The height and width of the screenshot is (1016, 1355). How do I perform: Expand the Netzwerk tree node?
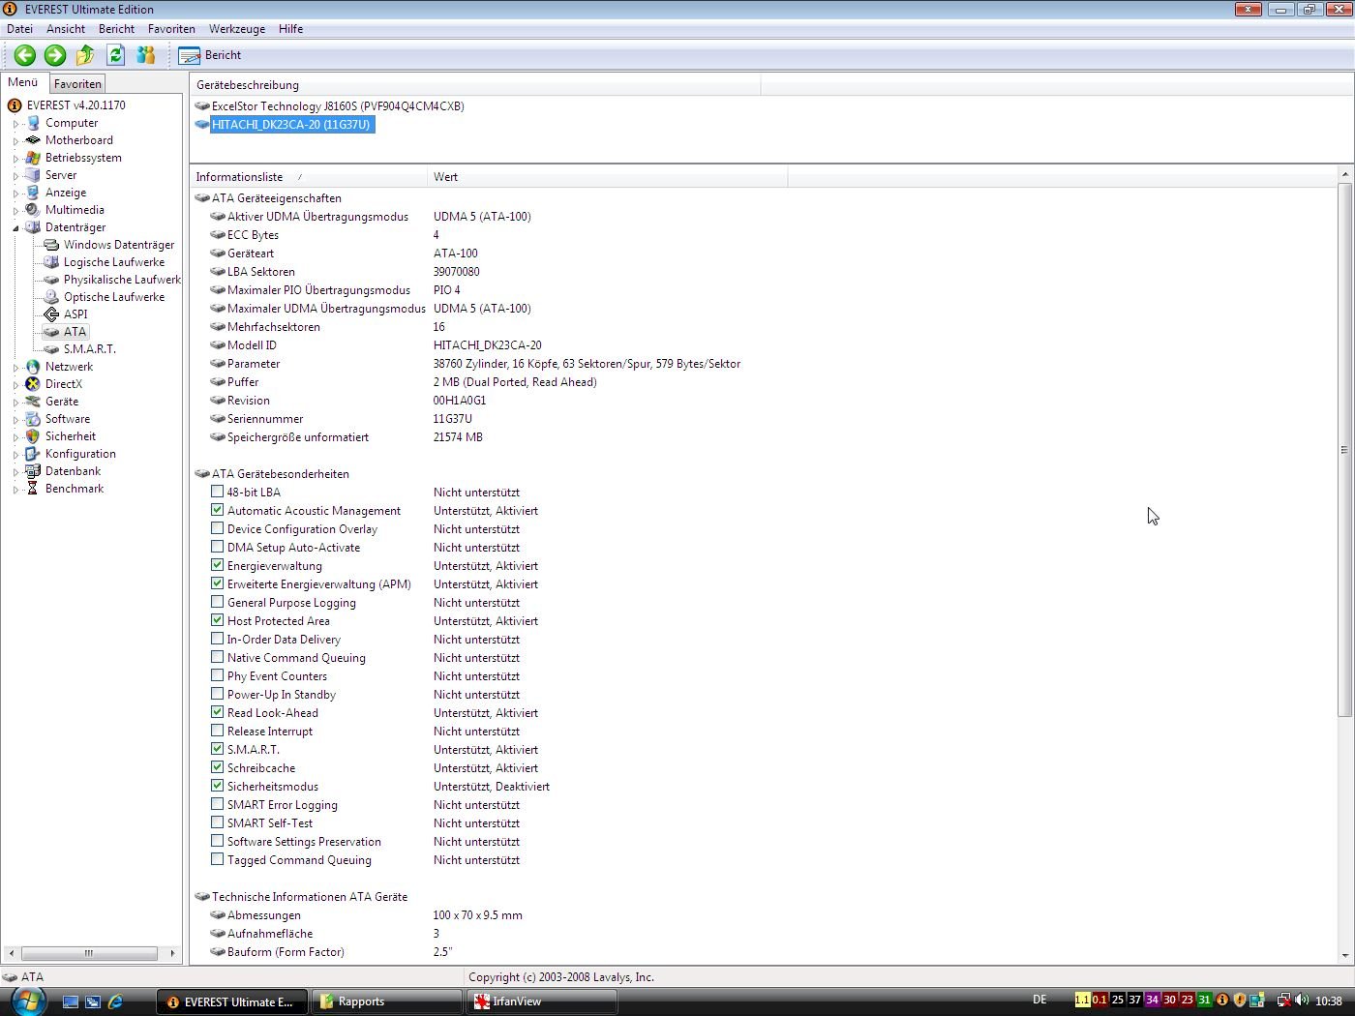(15, 368)
